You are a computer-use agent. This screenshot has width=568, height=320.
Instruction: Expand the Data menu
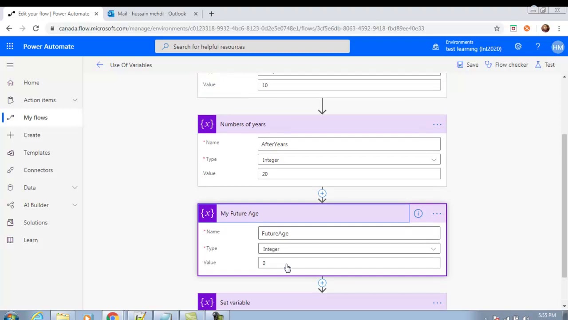[75, 188]
